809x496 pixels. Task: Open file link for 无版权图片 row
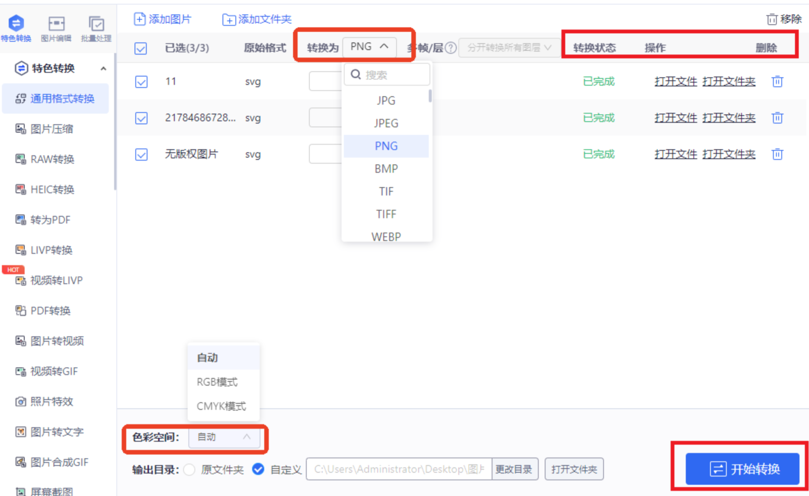click(676, 154)
